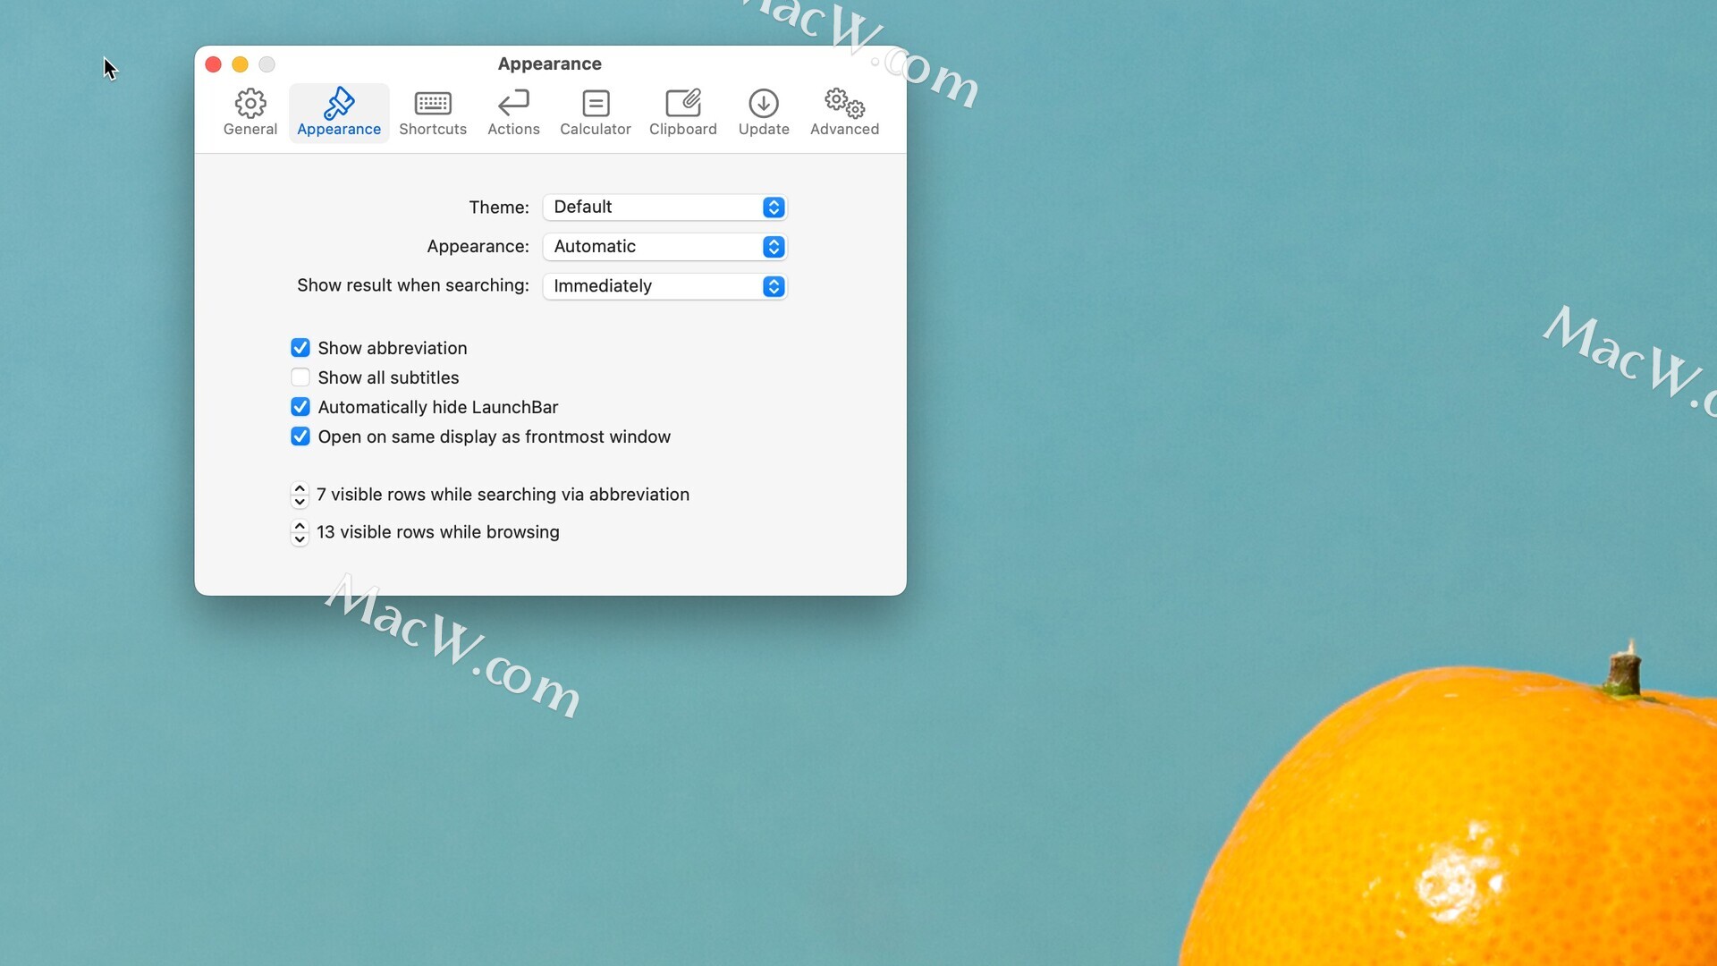Open the Clipboard pencil icon
1717x966 pixels.
point(683,103)
